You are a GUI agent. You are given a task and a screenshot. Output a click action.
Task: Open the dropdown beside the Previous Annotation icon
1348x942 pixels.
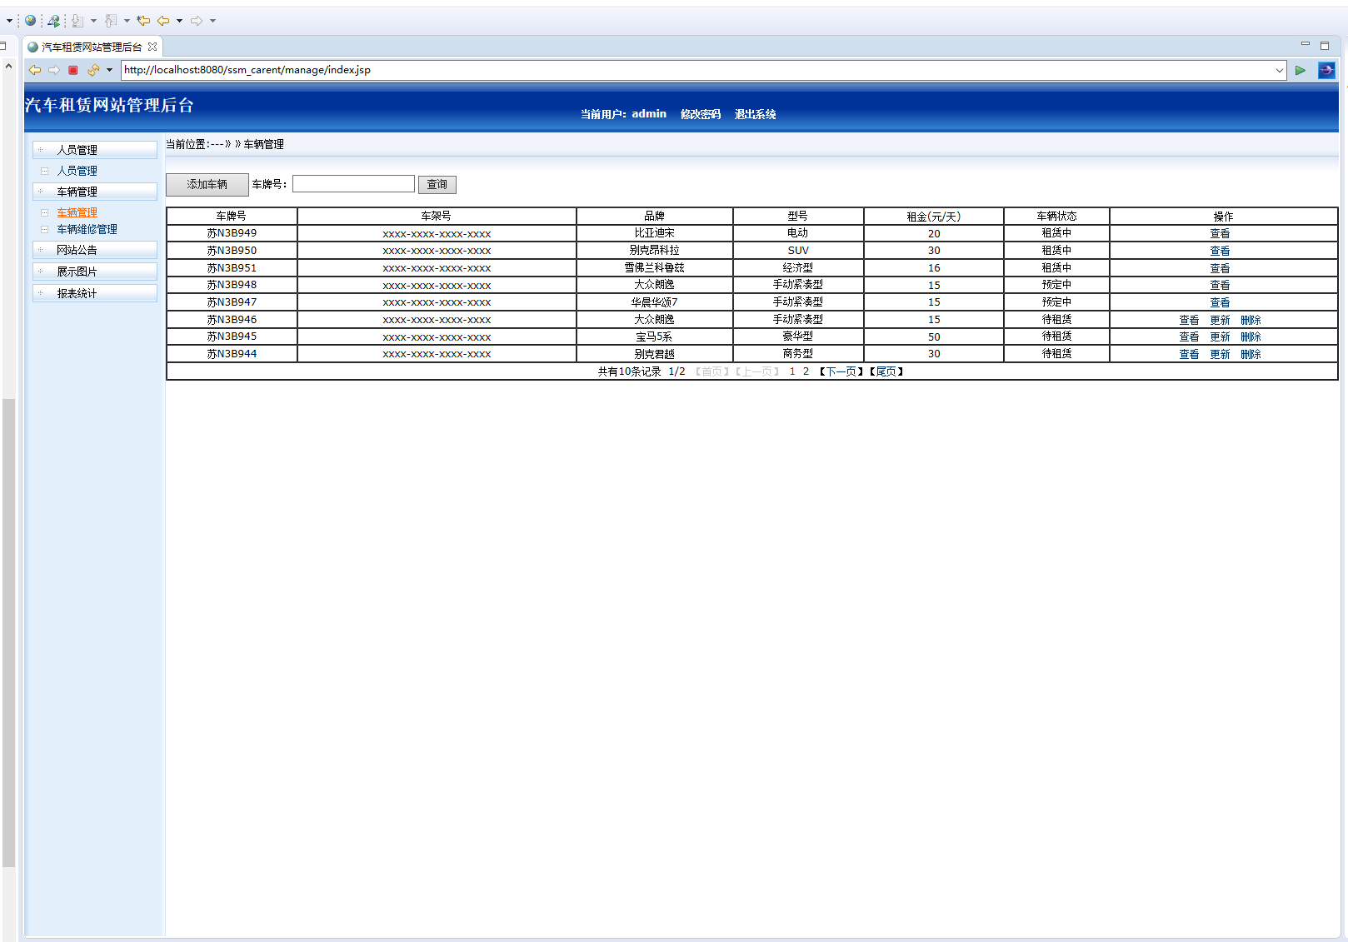[127, 21]
